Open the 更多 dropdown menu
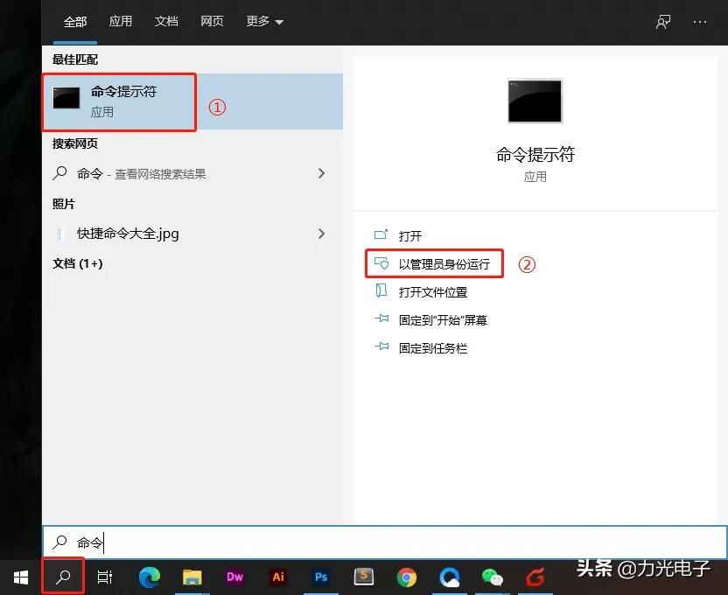 [264, 21]
